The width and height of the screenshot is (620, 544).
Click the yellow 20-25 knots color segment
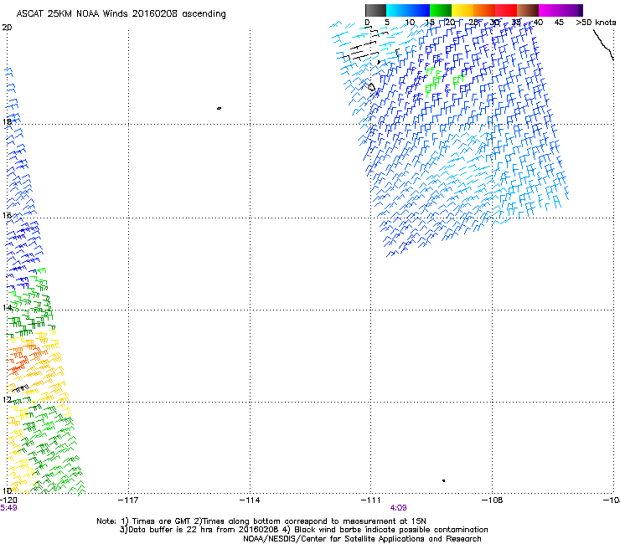coord(462,10)
